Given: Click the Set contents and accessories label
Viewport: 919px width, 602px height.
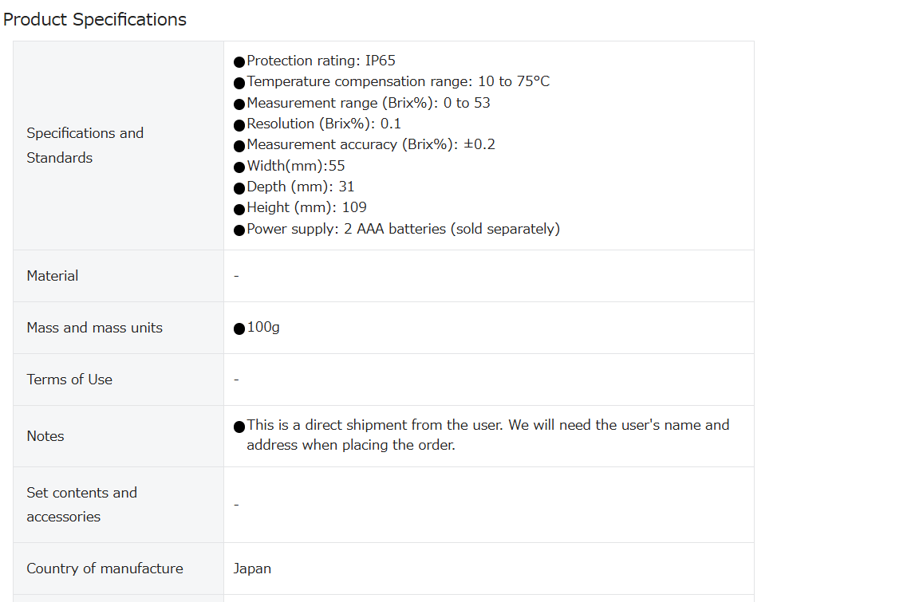Looking at the screenshot, I should (x=81, y=505).
